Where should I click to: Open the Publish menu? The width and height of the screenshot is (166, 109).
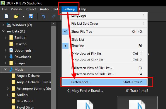click(16, 9)
